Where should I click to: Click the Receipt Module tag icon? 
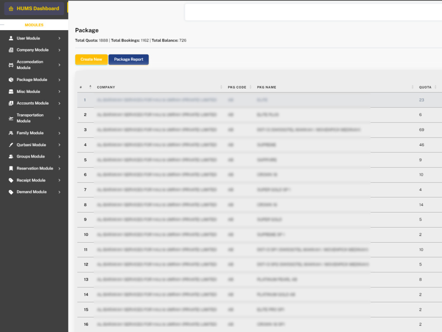tap(11, 180)
